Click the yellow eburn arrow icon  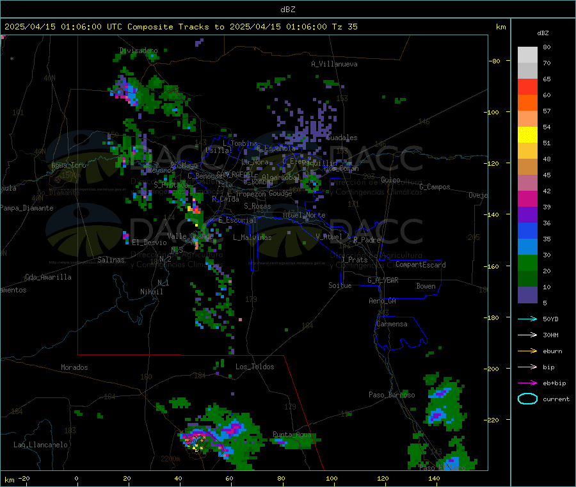(x=527, y=351)
